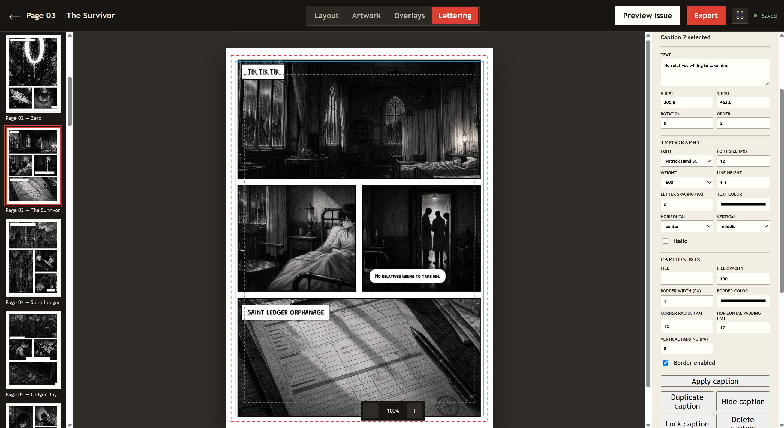Viewport: 784px width, 428px height.
Task: Click the caption Text textarea
Action: pos(715,72)
